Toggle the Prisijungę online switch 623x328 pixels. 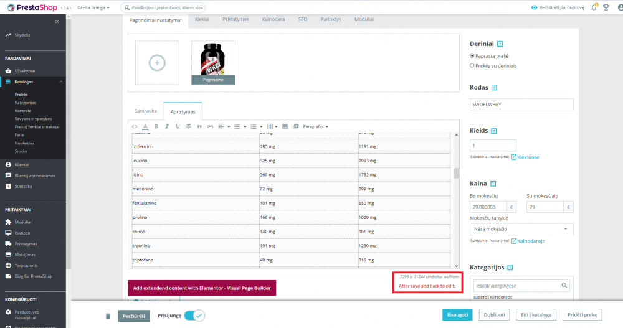tap(194, 316)
